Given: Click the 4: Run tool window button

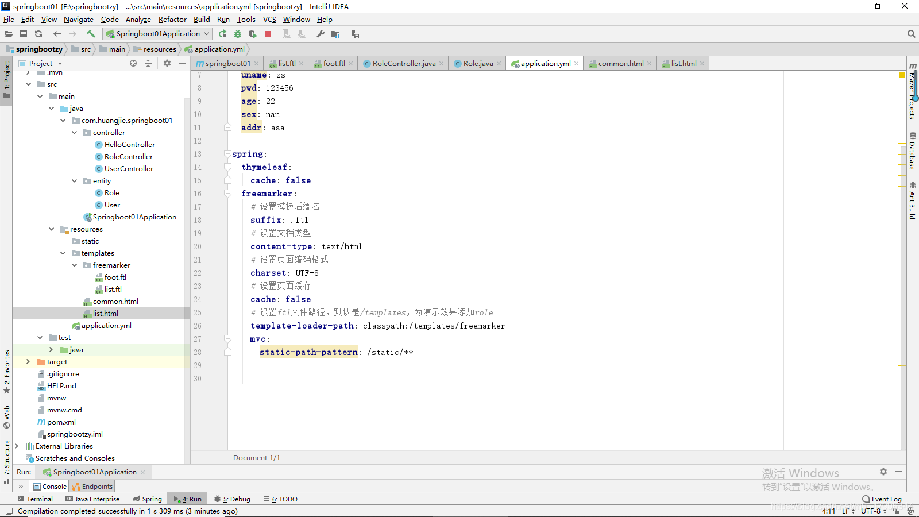Looking at the screenshot, I should click(188, 499).
